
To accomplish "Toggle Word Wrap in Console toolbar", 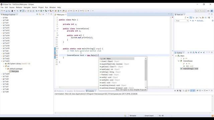I will tap(189, 91).
